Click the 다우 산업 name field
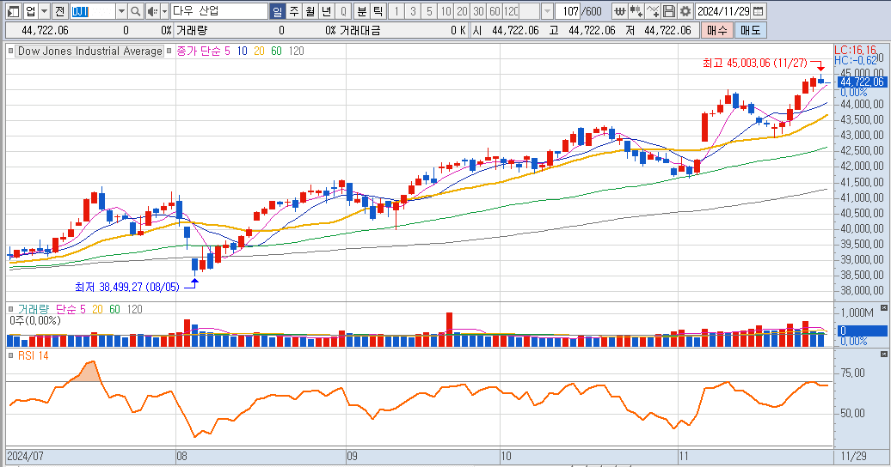Screen dimensions: 891x467 [219, 11]
